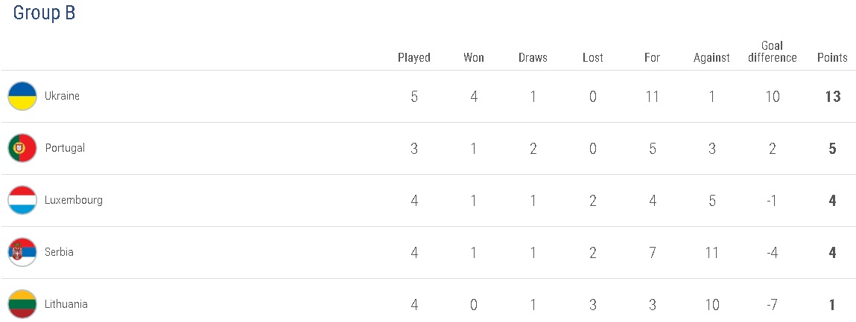Click the Won column header

tap(474, 58)
